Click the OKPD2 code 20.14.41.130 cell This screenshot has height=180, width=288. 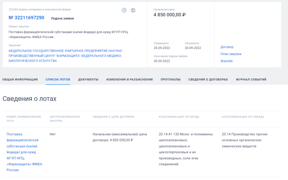(186, 149)
